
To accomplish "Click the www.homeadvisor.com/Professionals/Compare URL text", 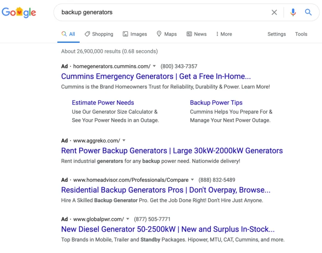I will [131, 180].
